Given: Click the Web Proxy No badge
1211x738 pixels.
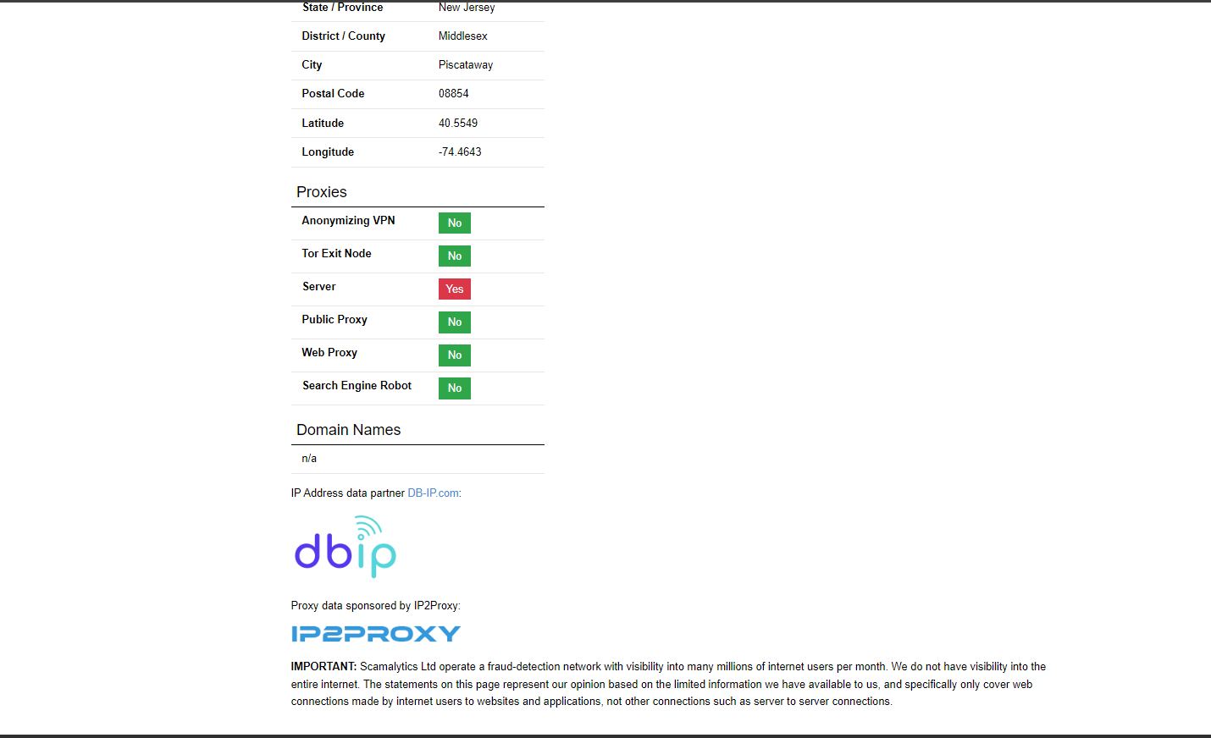Looking at the screenshot, I should tap(454, 355).
